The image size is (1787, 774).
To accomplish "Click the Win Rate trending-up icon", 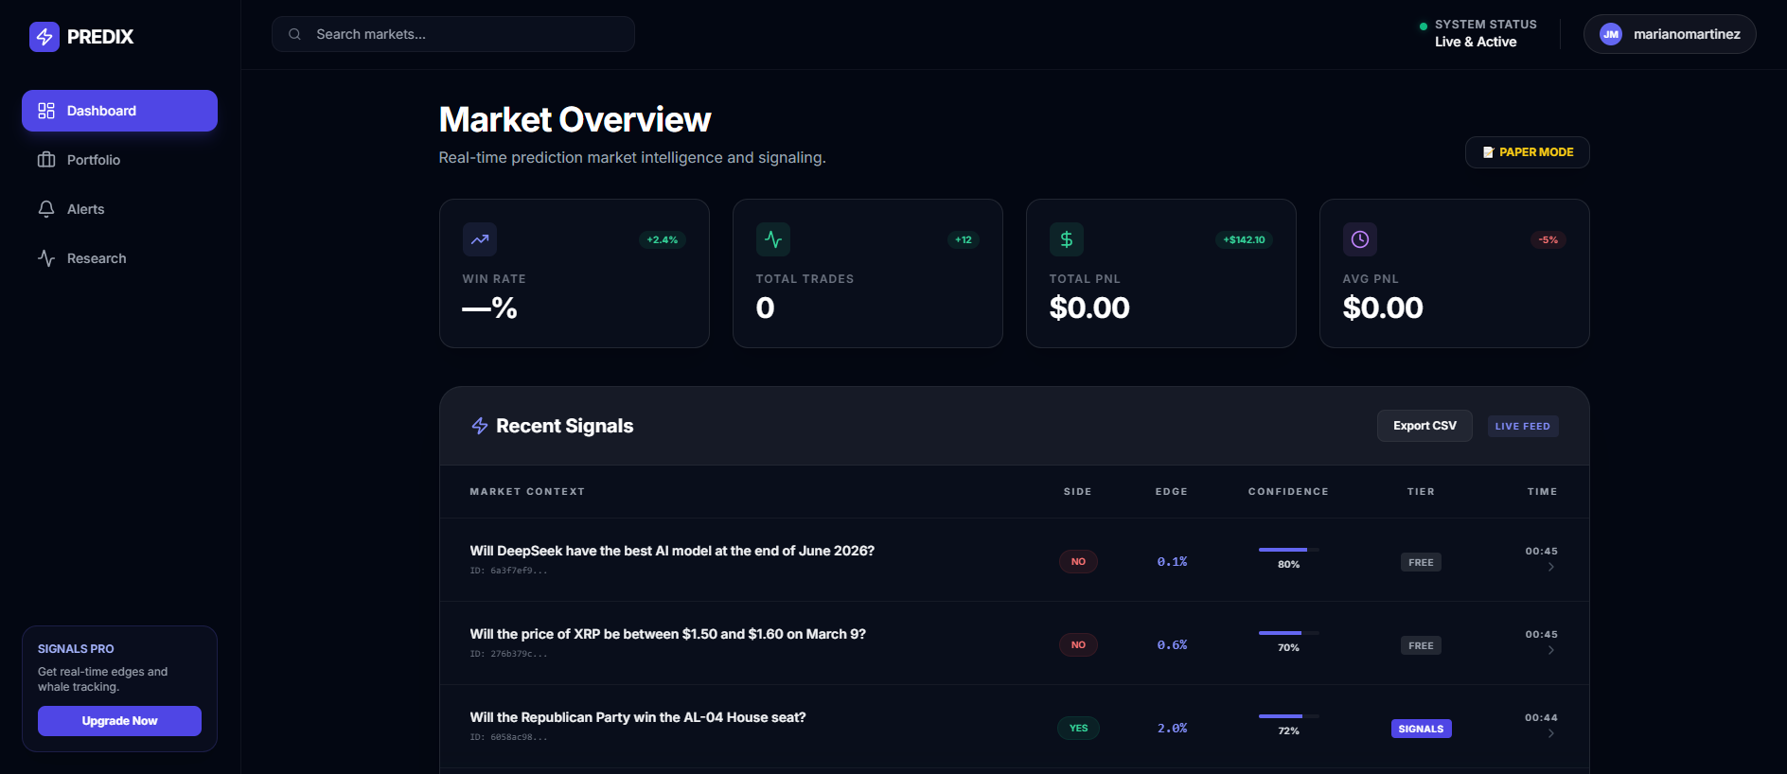I will [x=480, y=239].
